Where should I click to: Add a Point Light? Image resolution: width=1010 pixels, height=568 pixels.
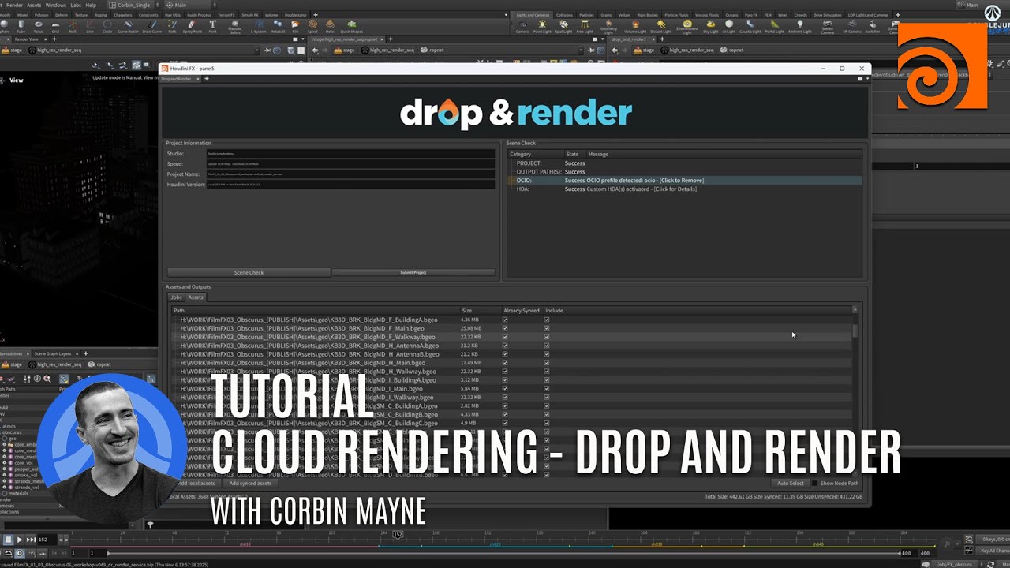pyautogui.click(x=542, y=26)
